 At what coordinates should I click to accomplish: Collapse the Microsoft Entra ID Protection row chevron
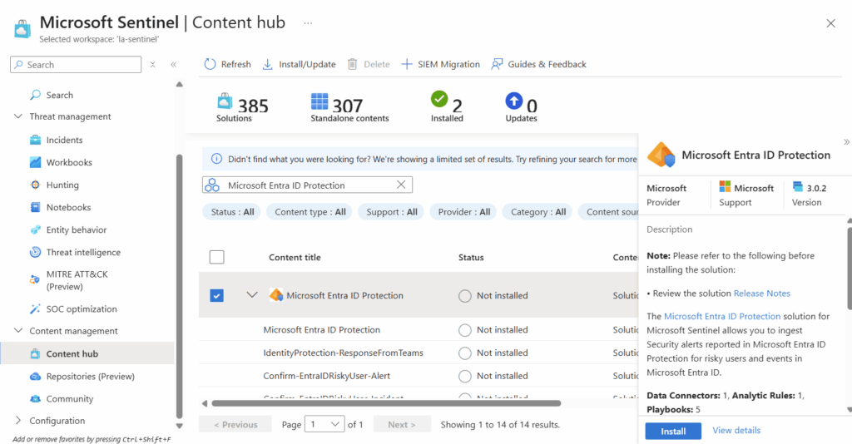pos(251,295)
